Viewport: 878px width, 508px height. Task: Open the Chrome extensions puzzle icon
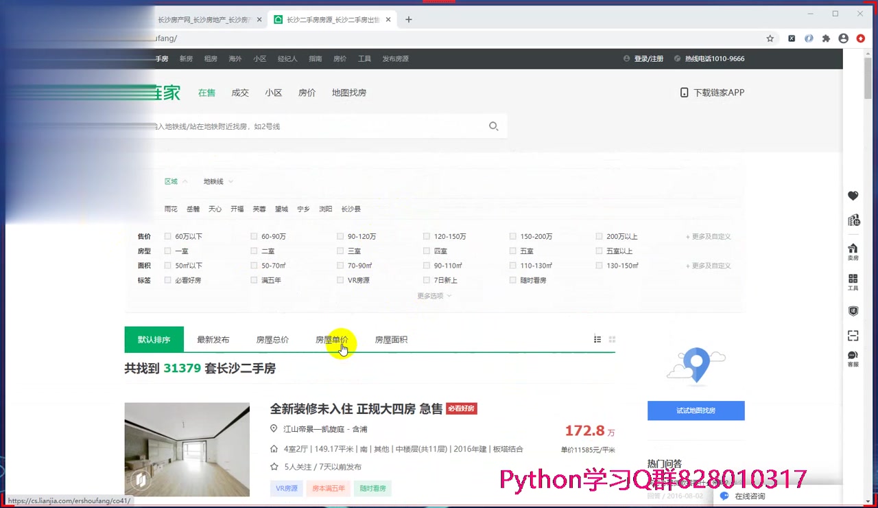point(826,38)
